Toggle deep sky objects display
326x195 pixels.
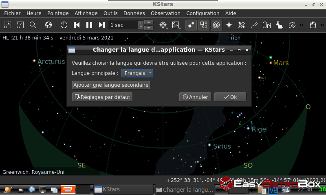[203, 25]
